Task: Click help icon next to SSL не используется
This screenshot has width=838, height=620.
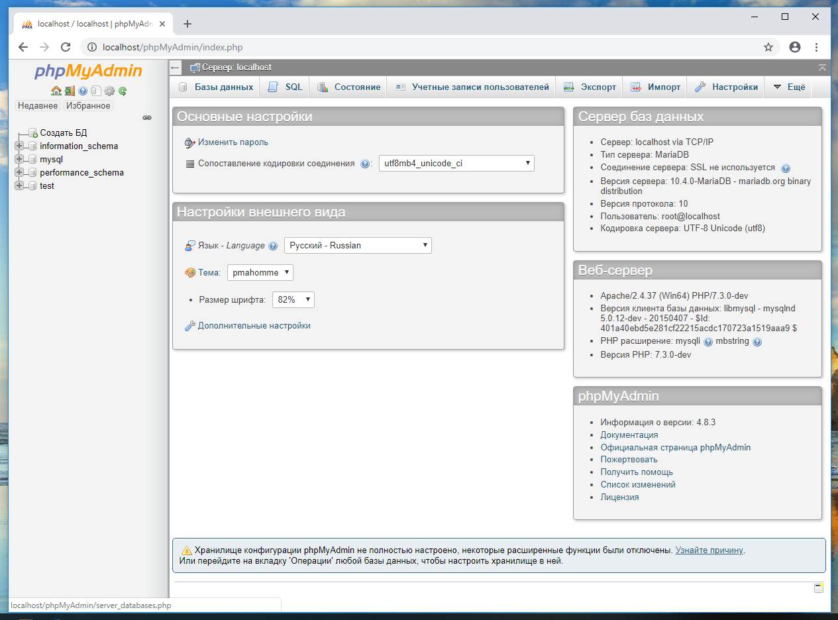Action: click(786, 168)
